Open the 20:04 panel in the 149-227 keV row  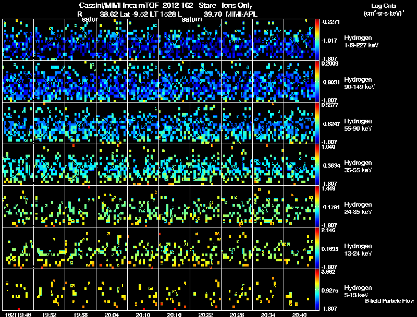(112, 40)
